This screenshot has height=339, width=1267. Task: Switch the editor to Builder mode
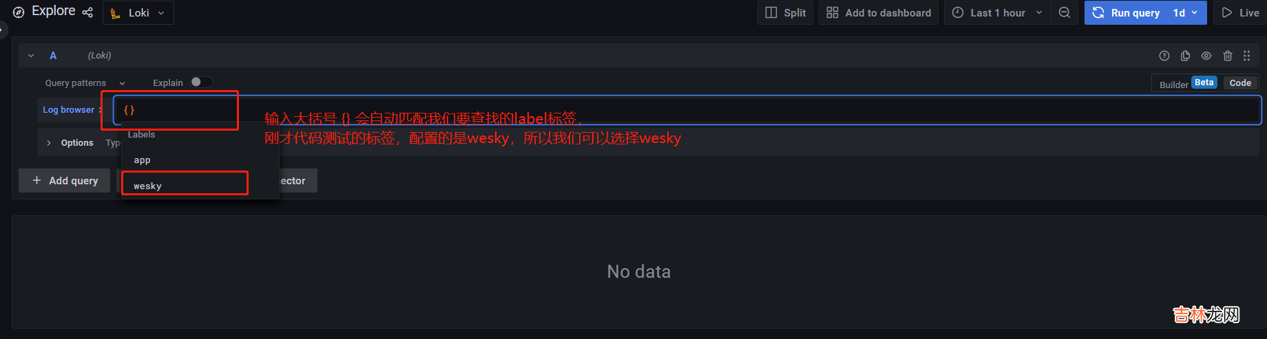click(x=1173, y=84)
